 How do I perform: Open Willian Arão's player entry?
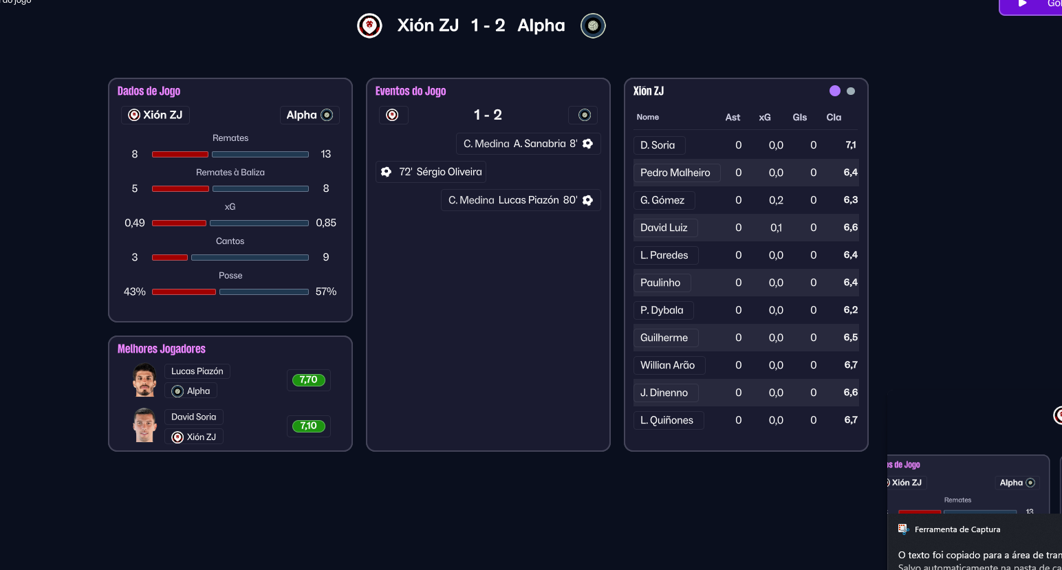[x=668, y=365]
